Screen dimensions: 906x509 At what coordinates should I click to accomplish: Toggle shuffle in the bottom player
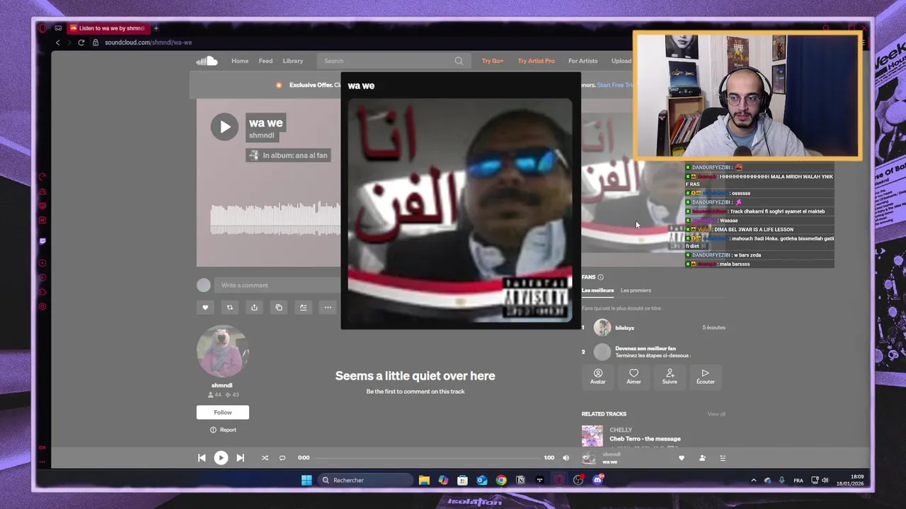pyautogui.click(x=265, y=458)
